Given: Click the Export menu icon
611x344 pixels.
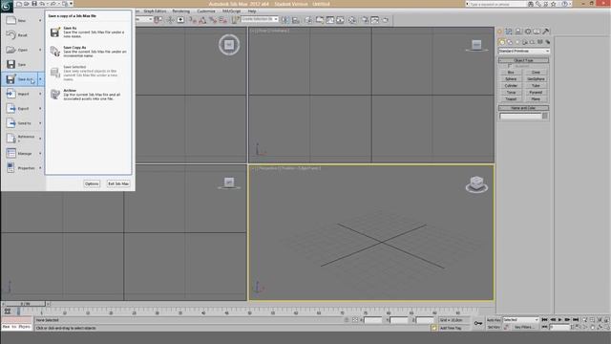Looking at the screenshot, I should [x=11, y=108].
